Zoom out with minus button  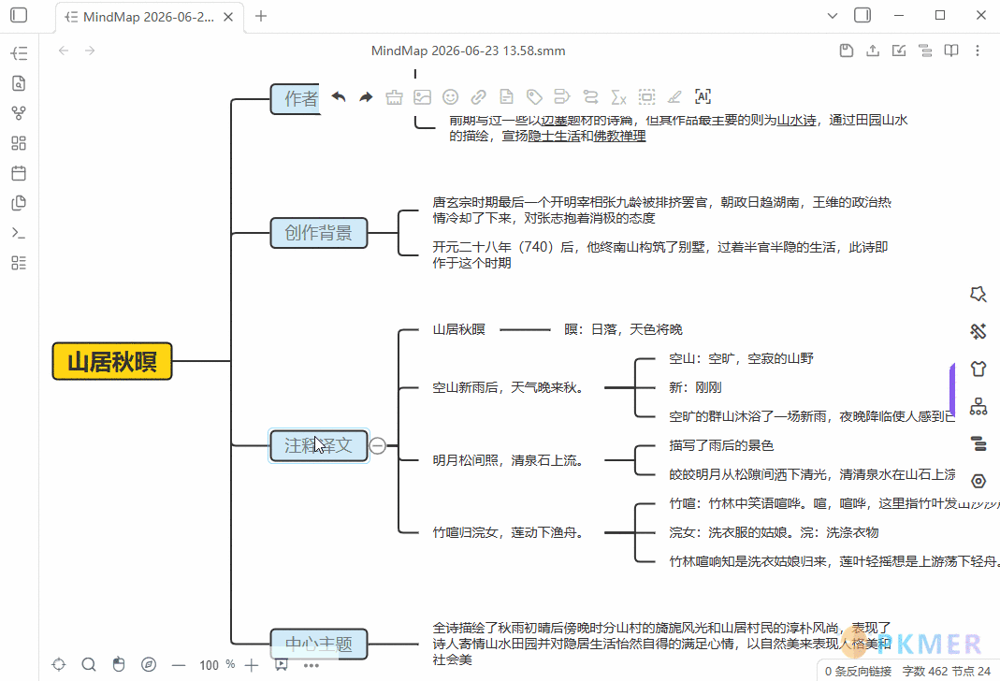click(179, 665)
